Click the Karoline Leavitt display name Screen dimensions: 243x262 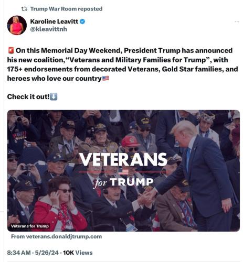click(54, 21)
